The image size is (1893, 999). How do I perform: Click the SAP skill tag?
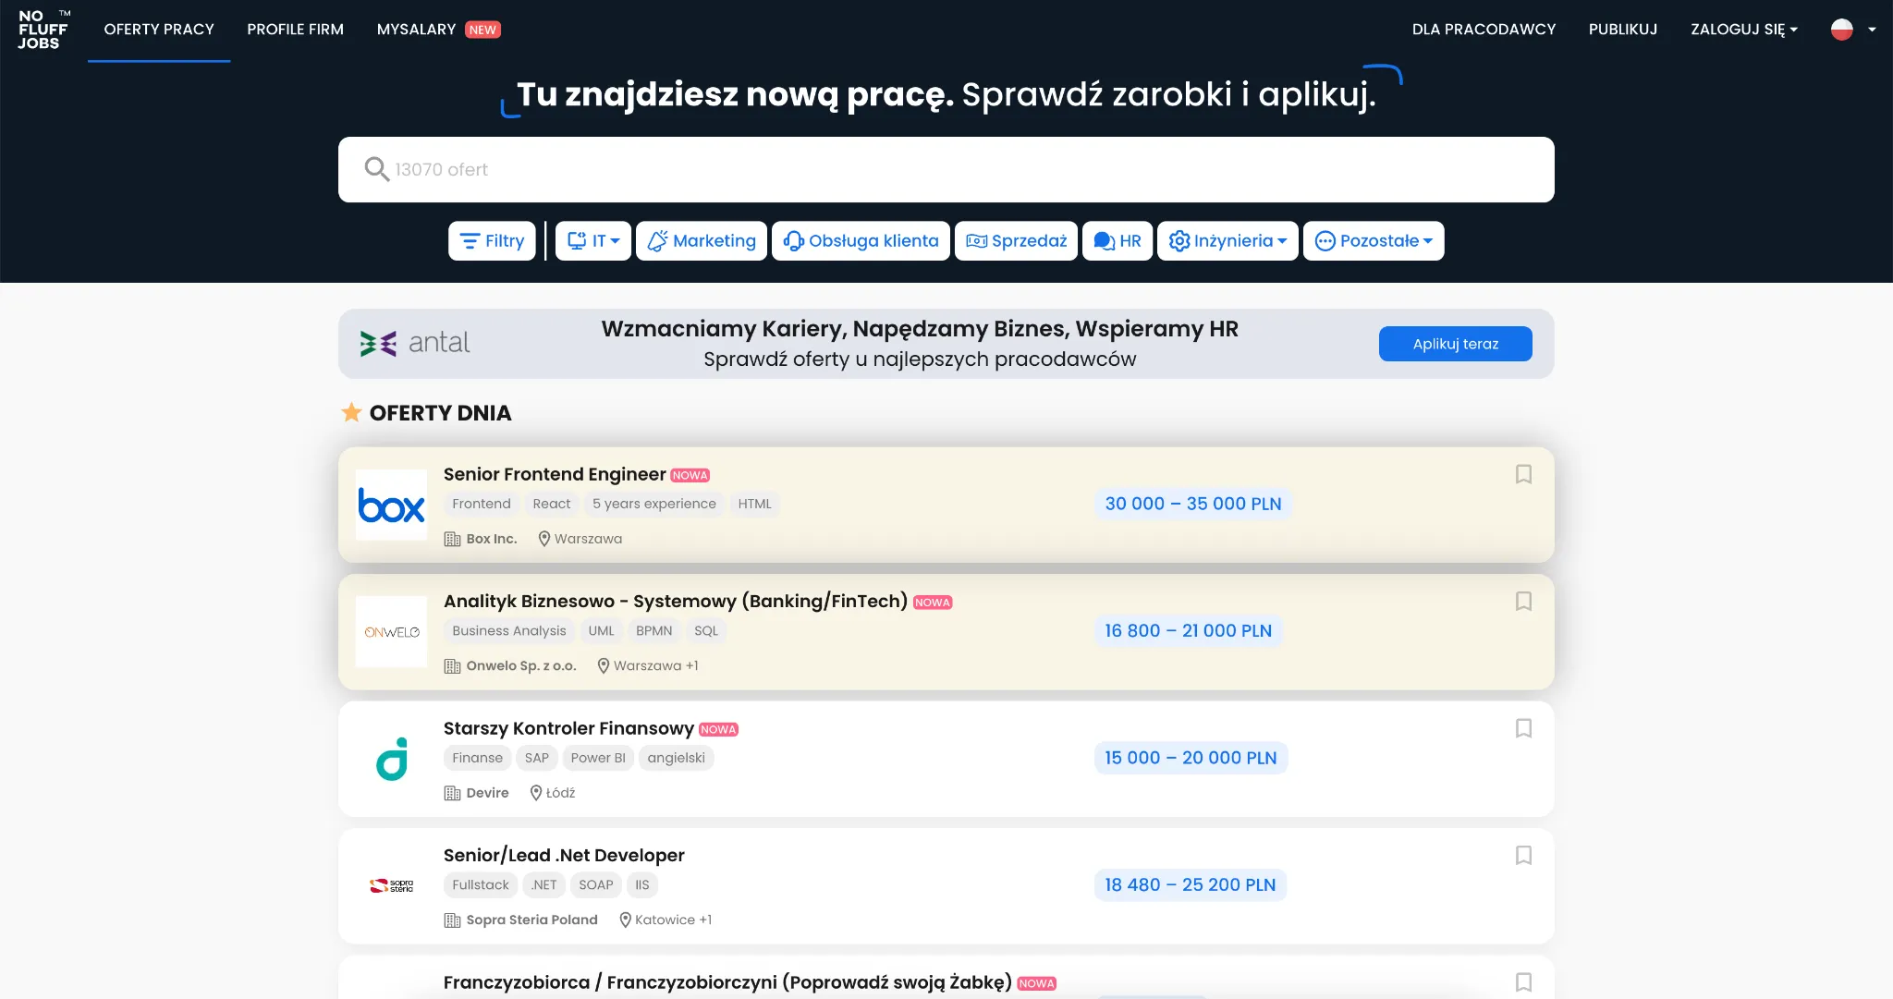pos(537,758)
